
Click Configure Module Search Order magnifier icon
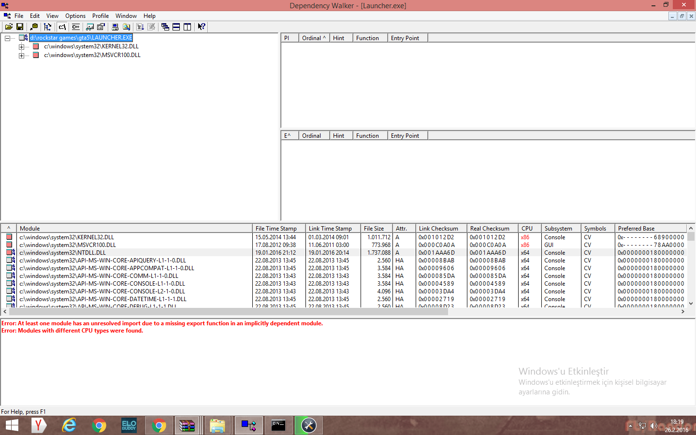click(126, 27)
